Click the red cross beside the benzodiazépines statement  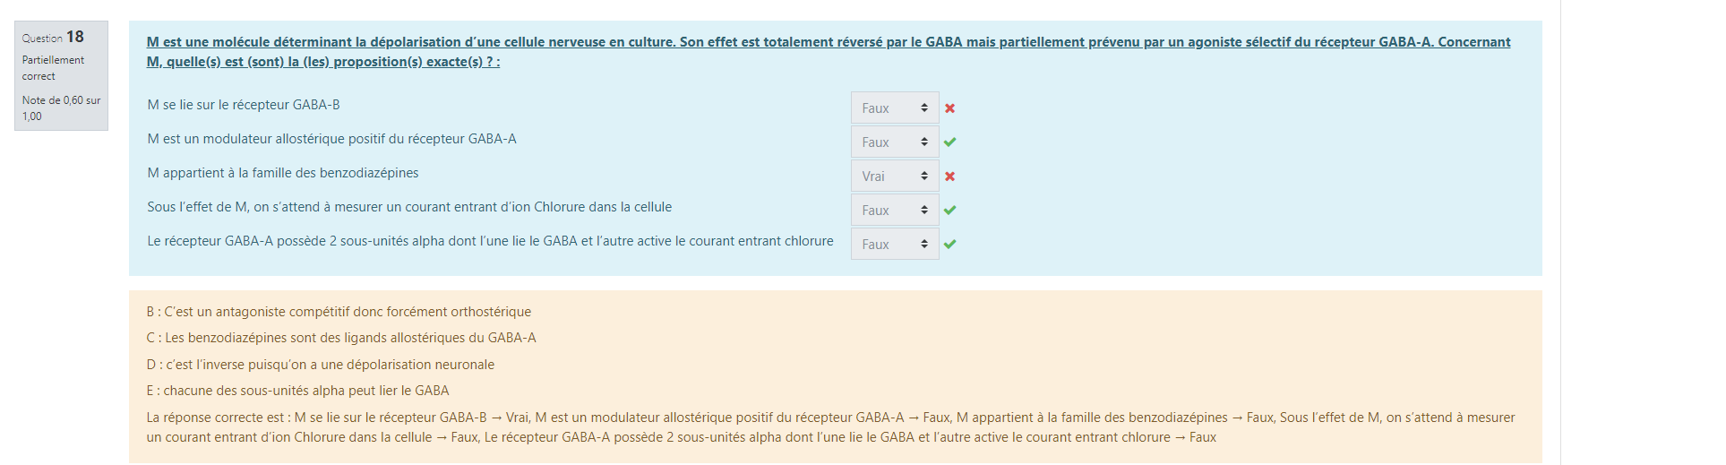[950, 177]
